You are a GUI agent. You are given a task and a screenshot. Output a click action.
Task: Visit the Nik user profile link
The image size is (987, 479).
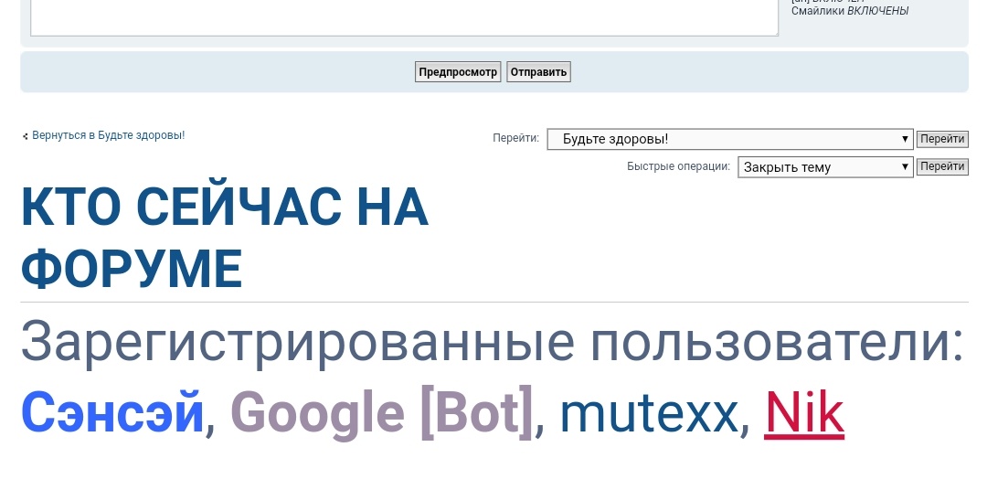(x=803, y=412)
